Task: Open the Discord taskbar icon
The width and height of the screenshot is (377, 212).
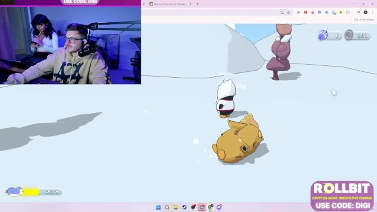Action: (219, 207)
